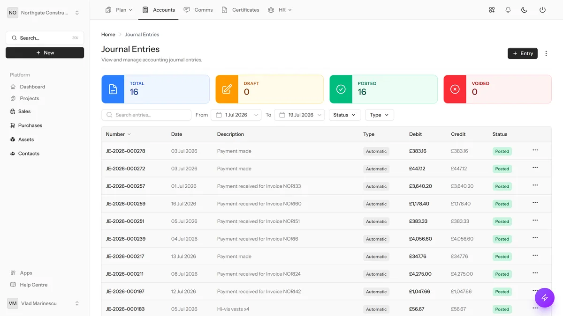This screenshot has width=563, height=316.
Task: Open journal entry JE-2026-000197
Action: (125, 292)
